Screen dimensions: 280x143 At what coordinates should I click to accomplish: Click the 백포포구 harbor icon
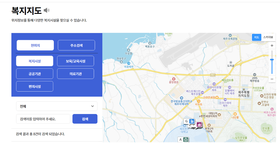coord(150,43)
